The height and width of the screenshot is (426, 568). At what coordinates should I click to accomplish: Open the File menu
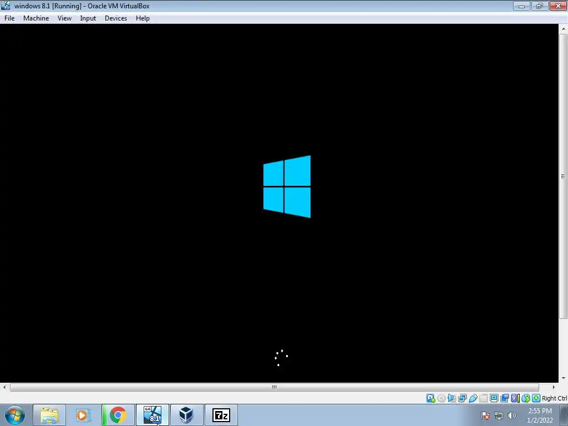9,18
